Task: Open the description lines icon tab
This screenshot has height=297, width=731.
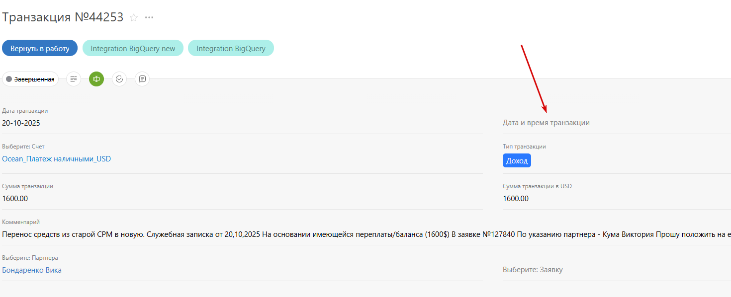Action: click(x=74, y=79)
